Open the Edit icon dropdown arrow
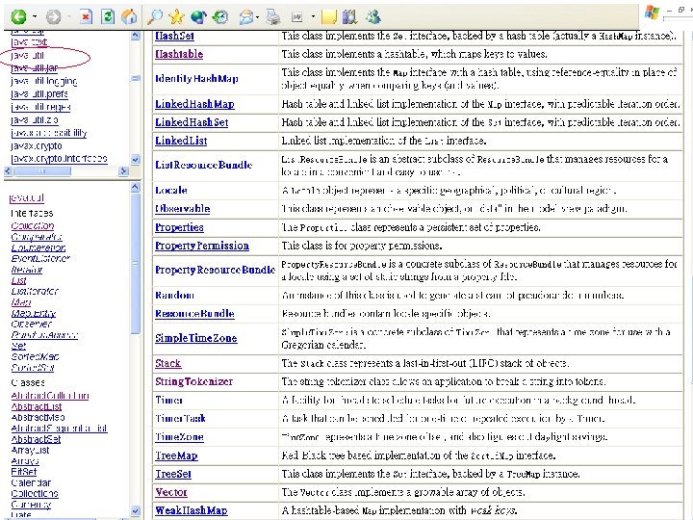 tap(313, 17)
